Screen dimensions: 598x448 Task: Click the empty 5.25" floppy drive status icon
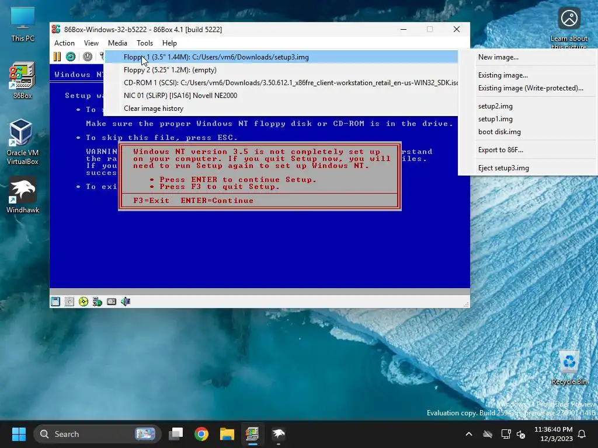[x=69, y=302]
